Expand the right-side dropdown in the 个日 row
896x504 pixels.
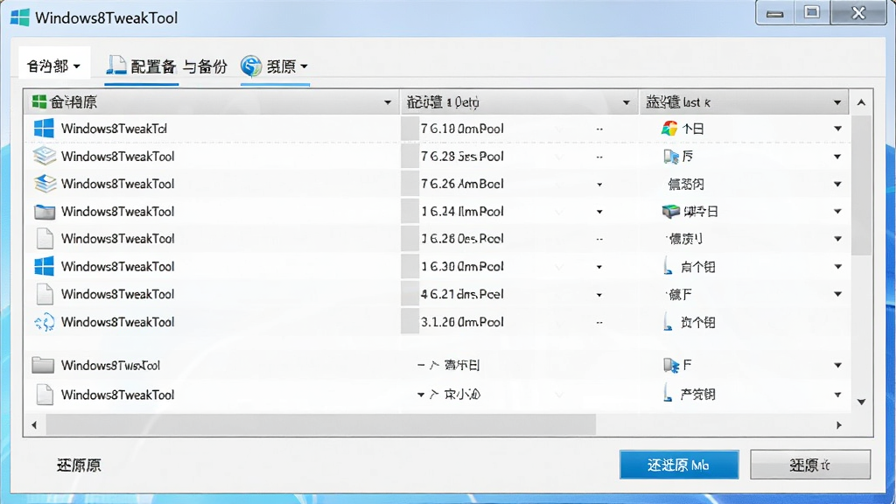pyautogui.click(x=837, y=129)
